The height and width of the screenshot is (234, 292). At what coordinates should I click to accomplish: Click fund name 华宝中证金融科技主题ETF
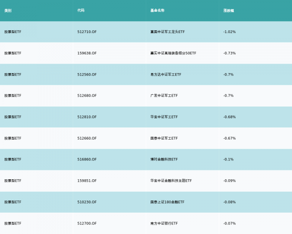pyautogui.click(x=171, y=181)
